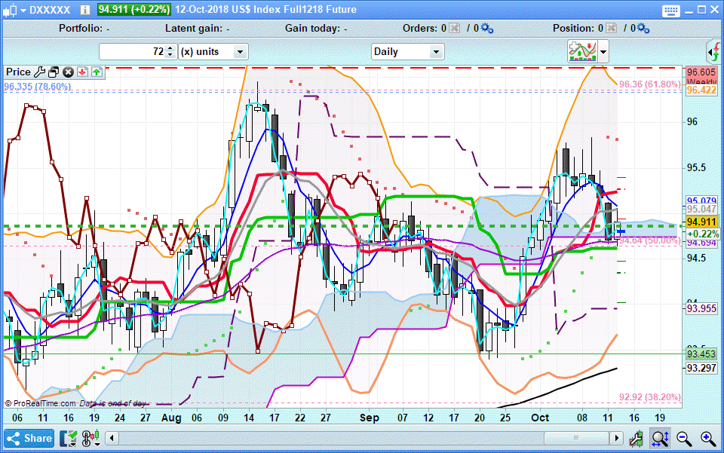Click the 94.694 purple price axis label
This screenshot has width=724, height=453.
click(x=701, y=243)
